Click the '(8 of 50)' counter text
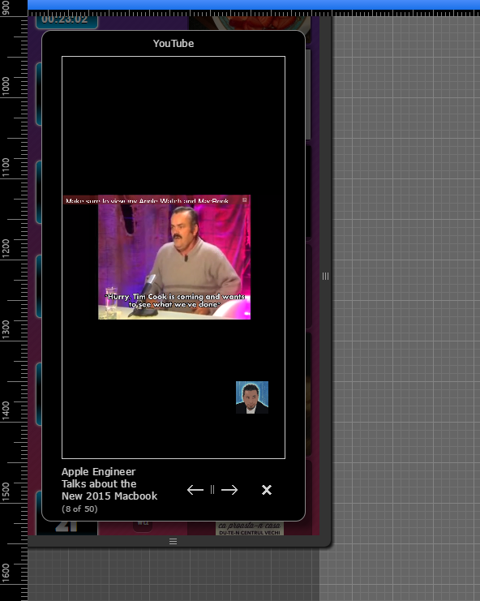Viewport: 480px width, 601px height. pos(79,509)
